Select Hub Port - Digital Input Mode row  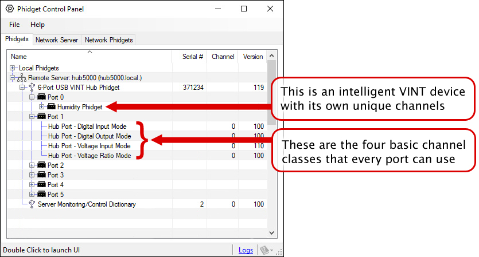pos(137,126)
